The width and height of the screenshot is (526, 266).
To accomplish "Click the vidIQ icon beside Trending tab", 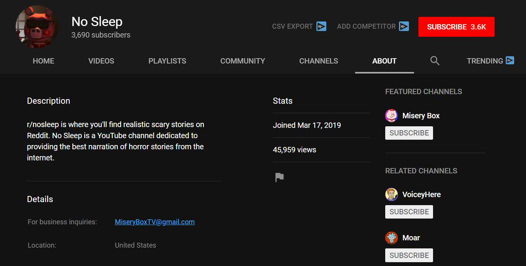I will point(509,60).
